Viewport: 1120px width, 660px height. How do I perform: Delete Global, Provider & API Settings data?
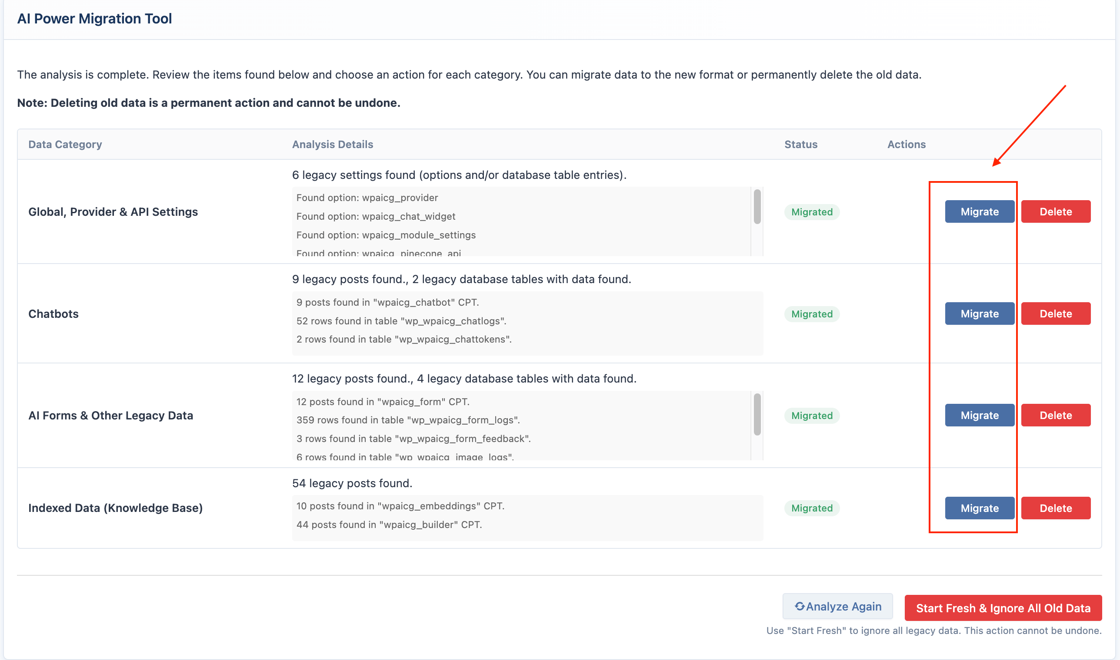tap(1056, 212)
